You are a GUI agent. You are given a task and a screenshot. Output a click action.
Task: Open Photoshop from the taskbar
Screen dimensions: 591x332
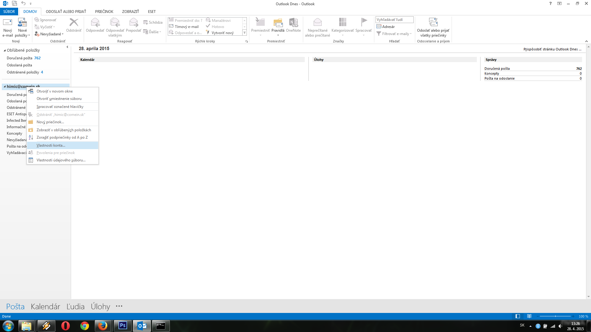click(123, 326)
